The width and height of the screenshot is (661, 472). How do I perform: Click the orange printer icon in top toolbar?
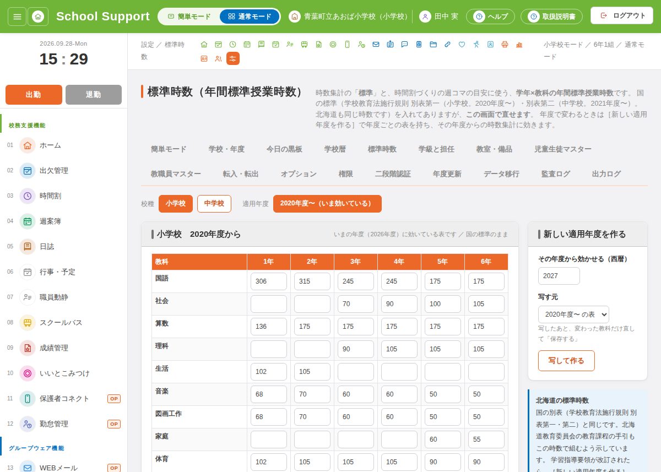(505, 45)
